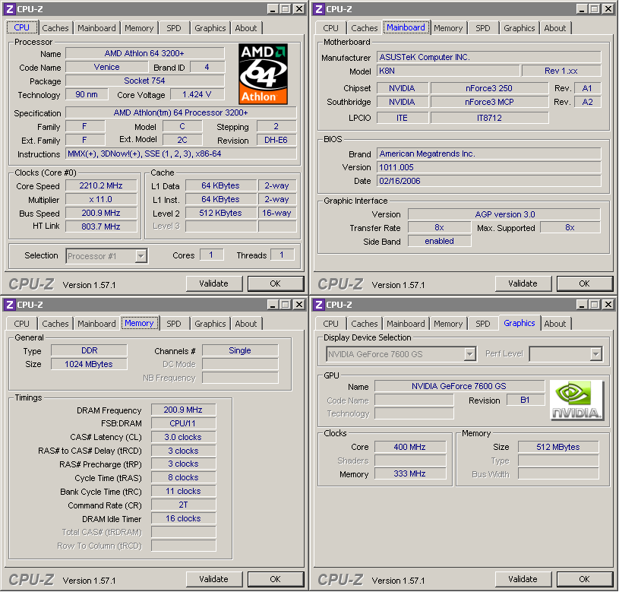Open About tab in top-left CPU window

[x=246, y=28]
